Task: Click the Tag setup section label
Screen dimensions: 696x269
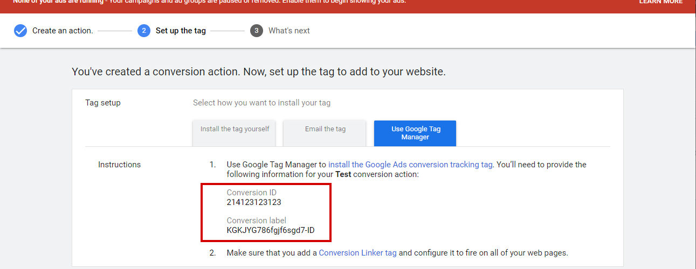Action: 103,103
